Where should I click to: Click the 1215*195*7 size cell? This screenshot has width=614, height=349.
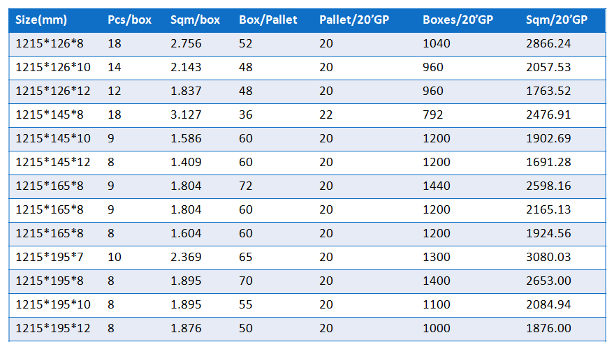(x=50, y=257)
